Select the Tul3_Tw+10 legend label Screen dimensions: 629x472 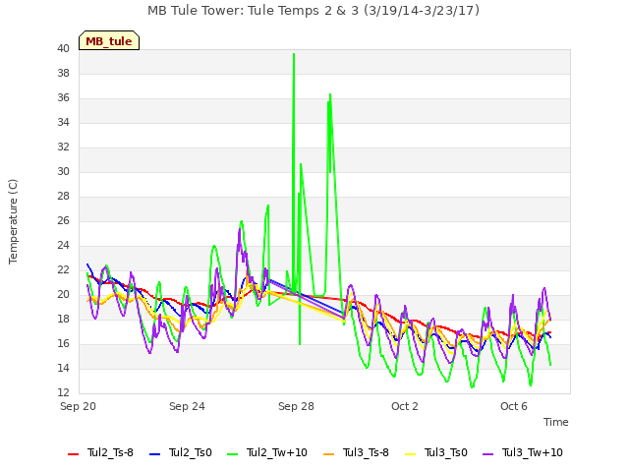[x=533, y=452]
